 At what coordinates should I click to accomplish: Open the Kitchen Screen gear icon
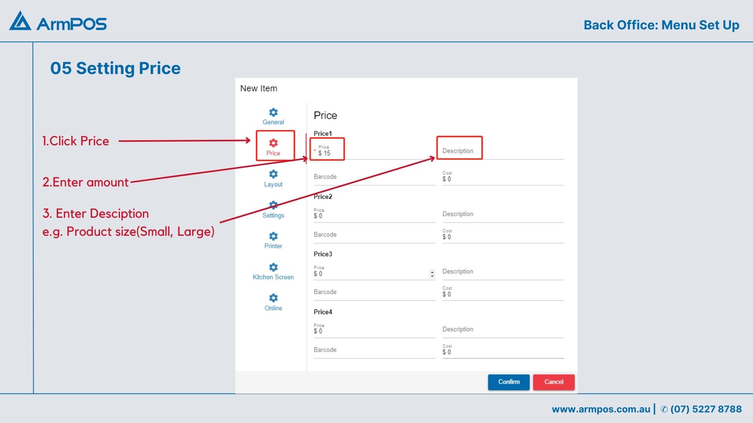(x=273, y=267)
